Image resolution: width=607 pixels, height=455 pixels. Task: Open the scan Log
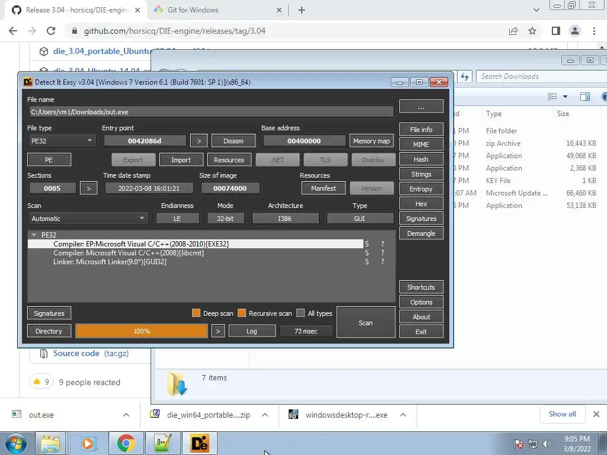tap(251, 331)
